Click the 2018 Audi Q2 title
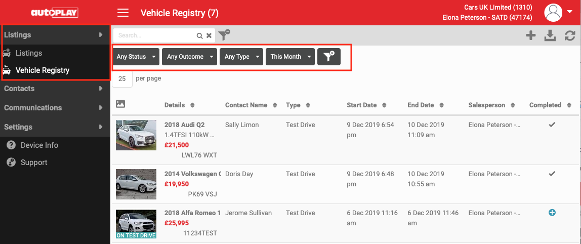Viewport: 581px width, 244px height. pyautogui.click(x=185, y=125)
